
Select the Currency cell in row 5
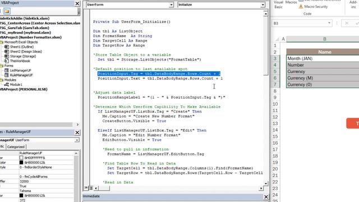(x=323, y=71)
